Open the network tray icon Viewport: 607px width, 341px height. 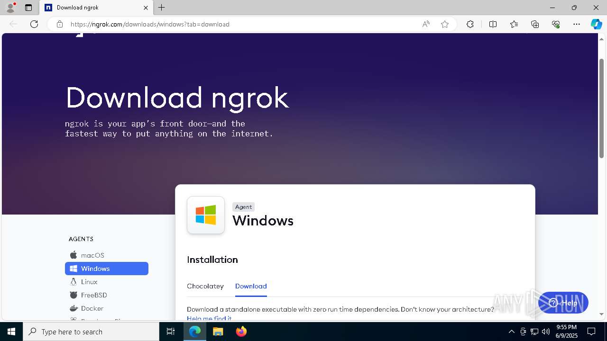click(x=534, y=332)
